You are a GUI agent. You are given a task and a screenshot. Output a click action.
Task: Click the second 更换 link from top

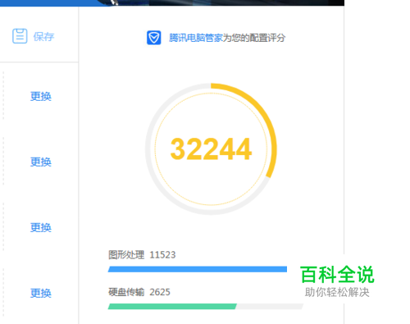pos(41,162)
